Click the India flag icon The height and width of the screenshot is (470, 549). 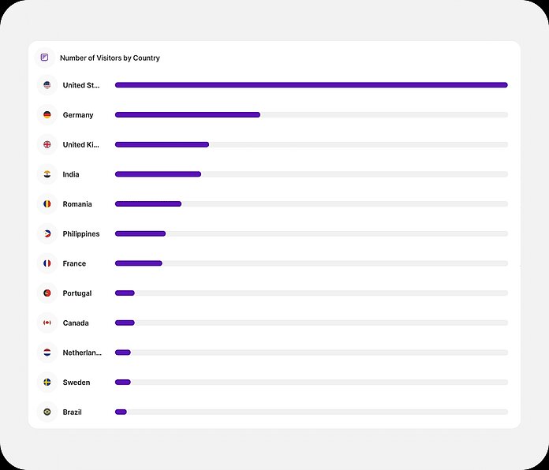click(47, 174)
